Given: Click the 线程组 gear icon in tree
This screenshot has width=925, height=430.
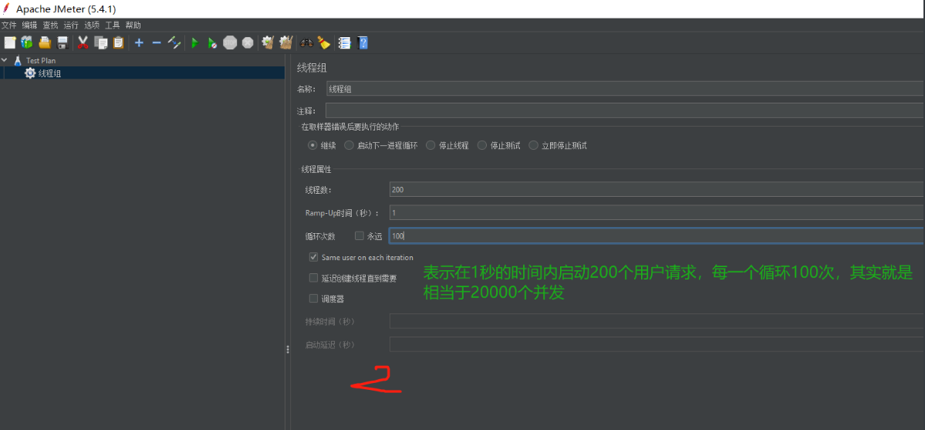Looking at the screenshot, I should [x=29, y=73].
